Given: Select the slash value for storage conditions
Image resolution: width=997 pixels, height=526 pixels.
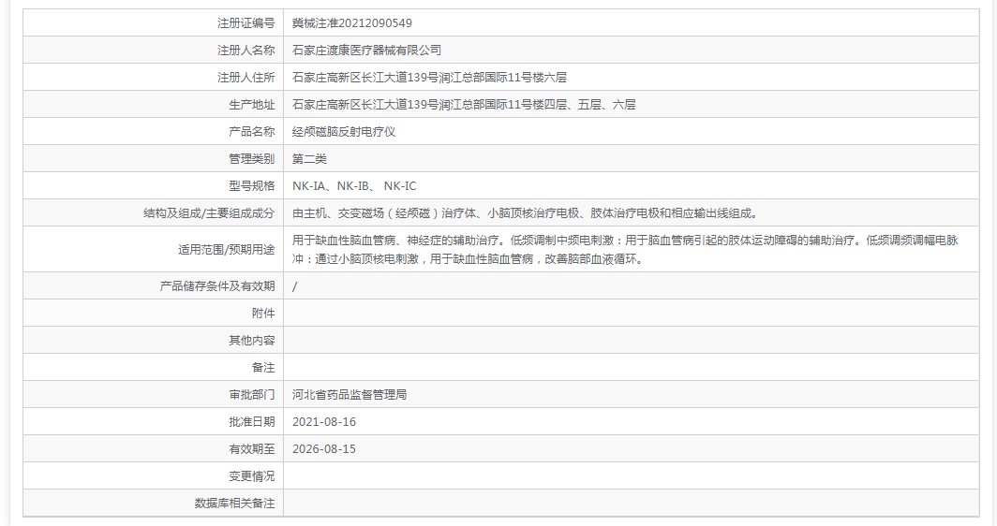Looking at the screenshot, I should point(294,286).
